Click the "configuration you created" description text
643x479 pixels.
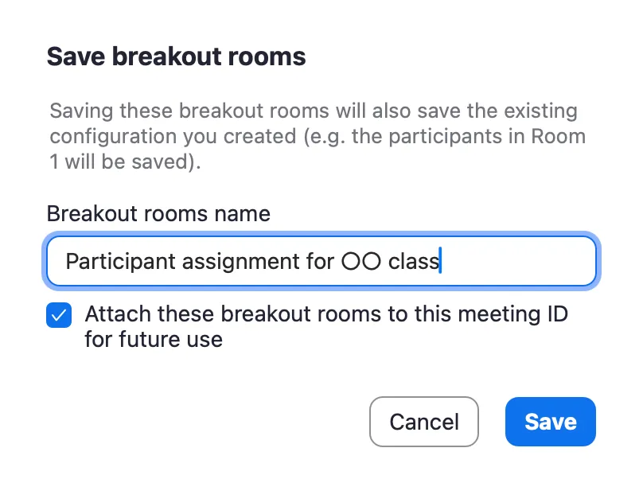coord(172,136)
